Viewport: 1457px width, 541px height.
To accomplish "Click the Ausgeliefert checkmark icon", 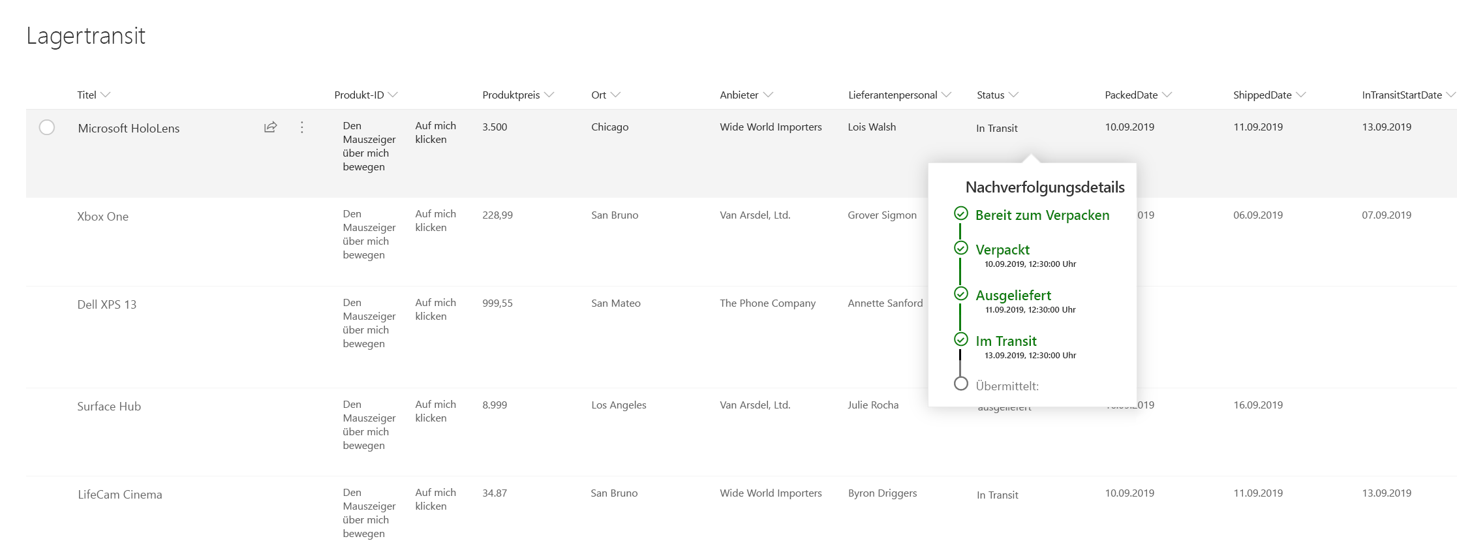I will (960, 294).
